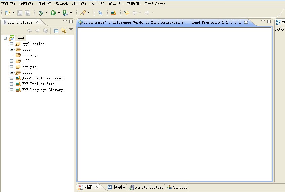Open dropdown arrow next to Run button
This screenshot has width=285, height=192.
59,13
